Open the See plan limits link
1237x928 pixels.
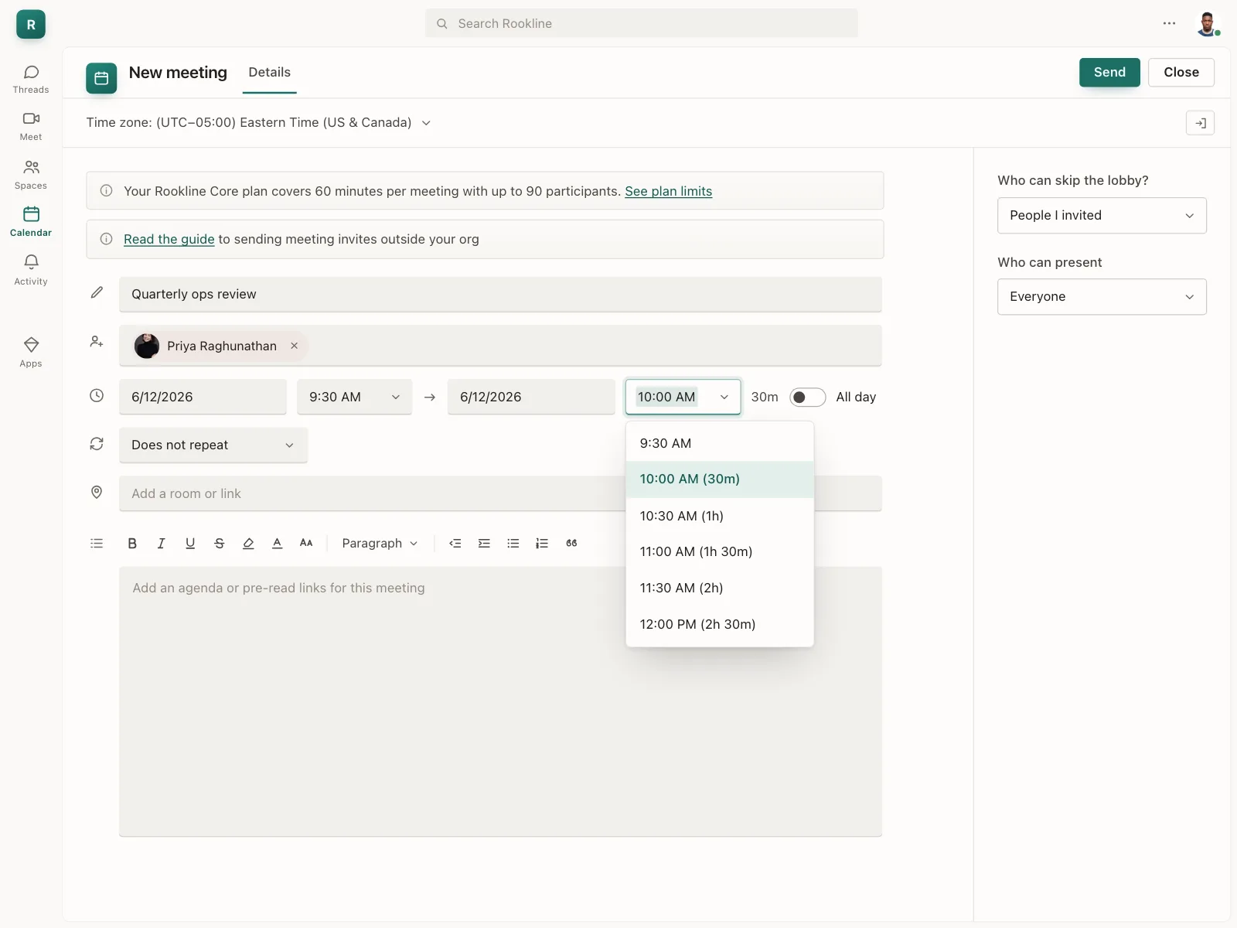point(669,191)
